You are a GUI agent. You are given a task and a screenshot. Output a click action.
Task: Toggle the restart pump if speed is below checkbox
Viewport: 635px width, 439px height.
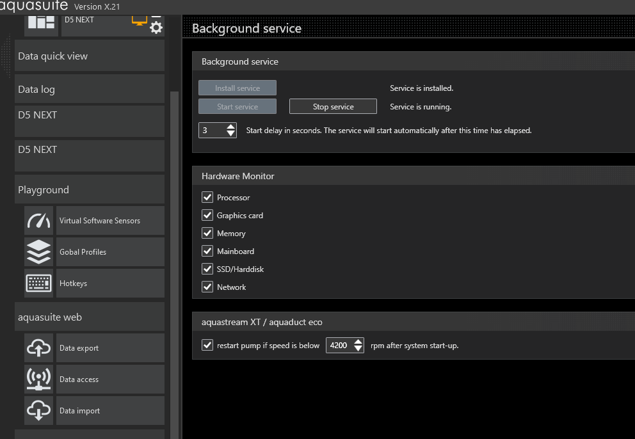(x=207, y=346)
